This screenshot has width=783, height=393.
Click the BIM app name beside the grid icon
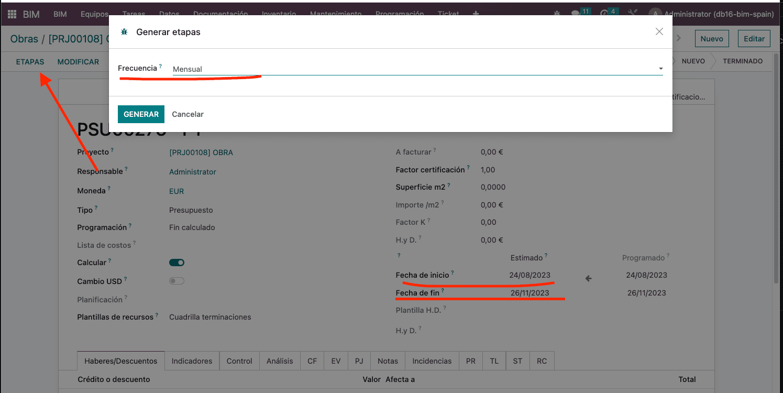click(x=31, y=14)
